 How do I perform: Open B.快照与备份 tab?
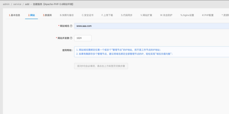click(67, 15)
